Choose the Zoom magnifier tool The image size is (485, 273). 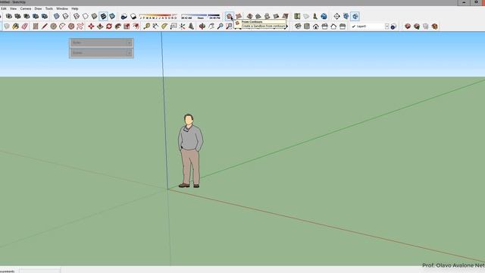pyautogui.click(x=220, y=27)
